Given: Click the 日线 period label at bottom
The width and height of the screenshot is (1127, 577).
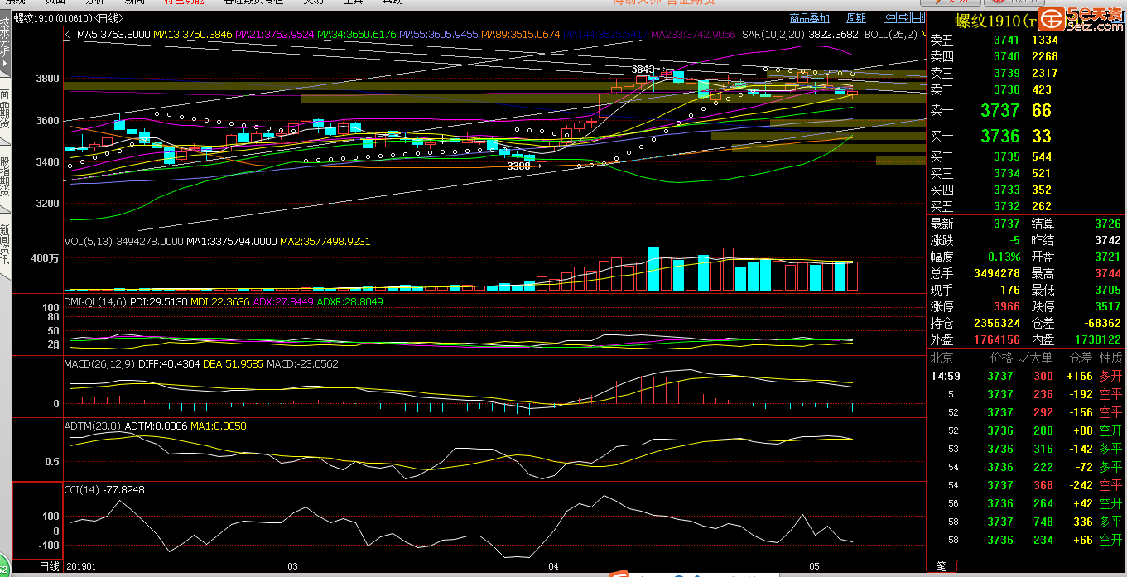Looking at the screenshot, I should [x=50, y=567].
